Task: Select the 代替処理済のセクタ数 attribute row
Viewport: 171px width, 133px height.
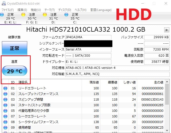Action: [x=83, y=111]
